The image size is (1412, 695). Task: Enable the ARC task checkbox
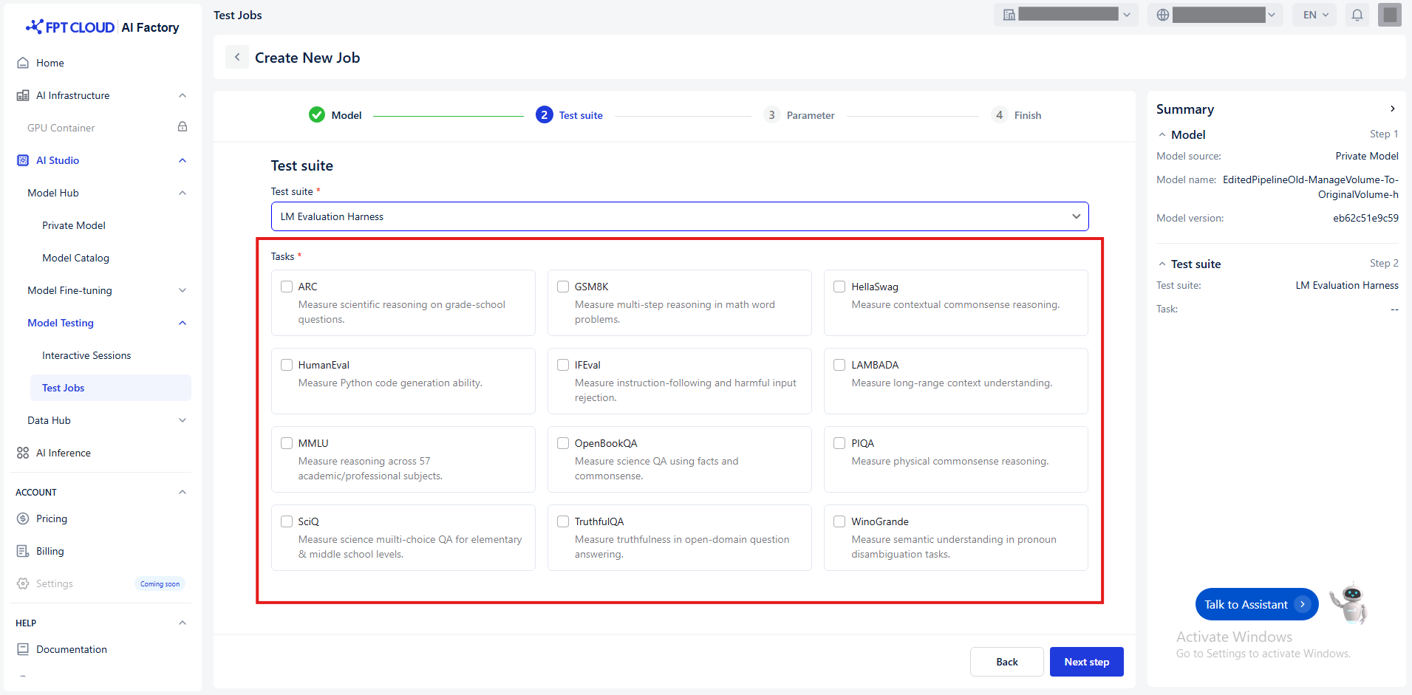[287, 287]
